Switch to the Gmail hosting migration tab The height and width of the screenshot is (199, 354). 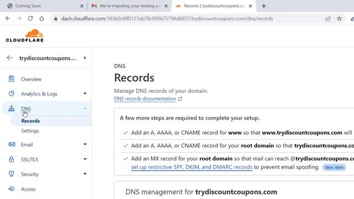(130, 6)
